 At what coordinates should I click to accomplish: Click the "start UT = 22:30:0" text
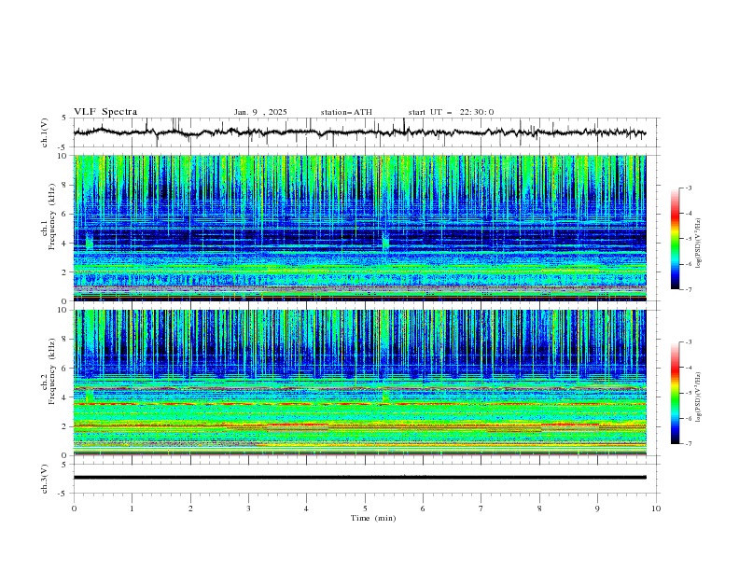coord(451,112)
